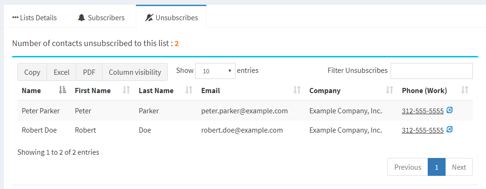This screenshot has width=486, height=189.
Task: Sort by Phone (Work) arrows icon
Action: (464, 90)
